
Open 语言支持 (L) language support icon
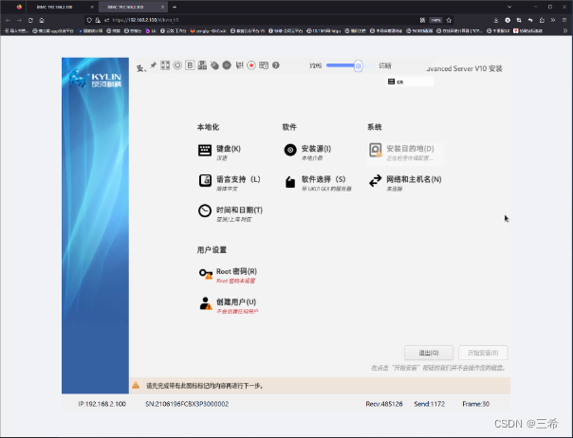pos(204,180)
